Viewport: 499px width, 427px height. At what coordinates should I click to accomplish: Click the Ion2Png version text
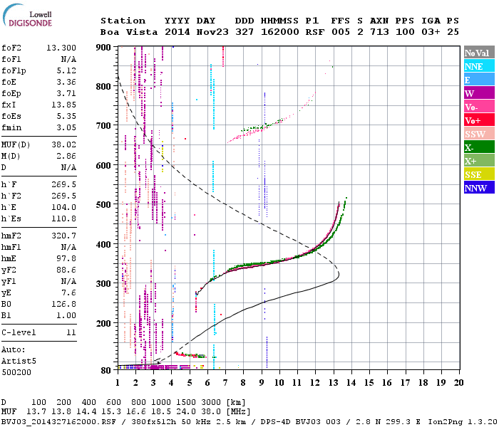[x=463, y=422]
